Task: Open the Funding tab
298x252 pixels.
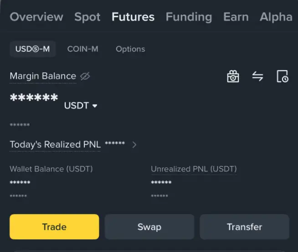Action: click(x=189, y=17)
